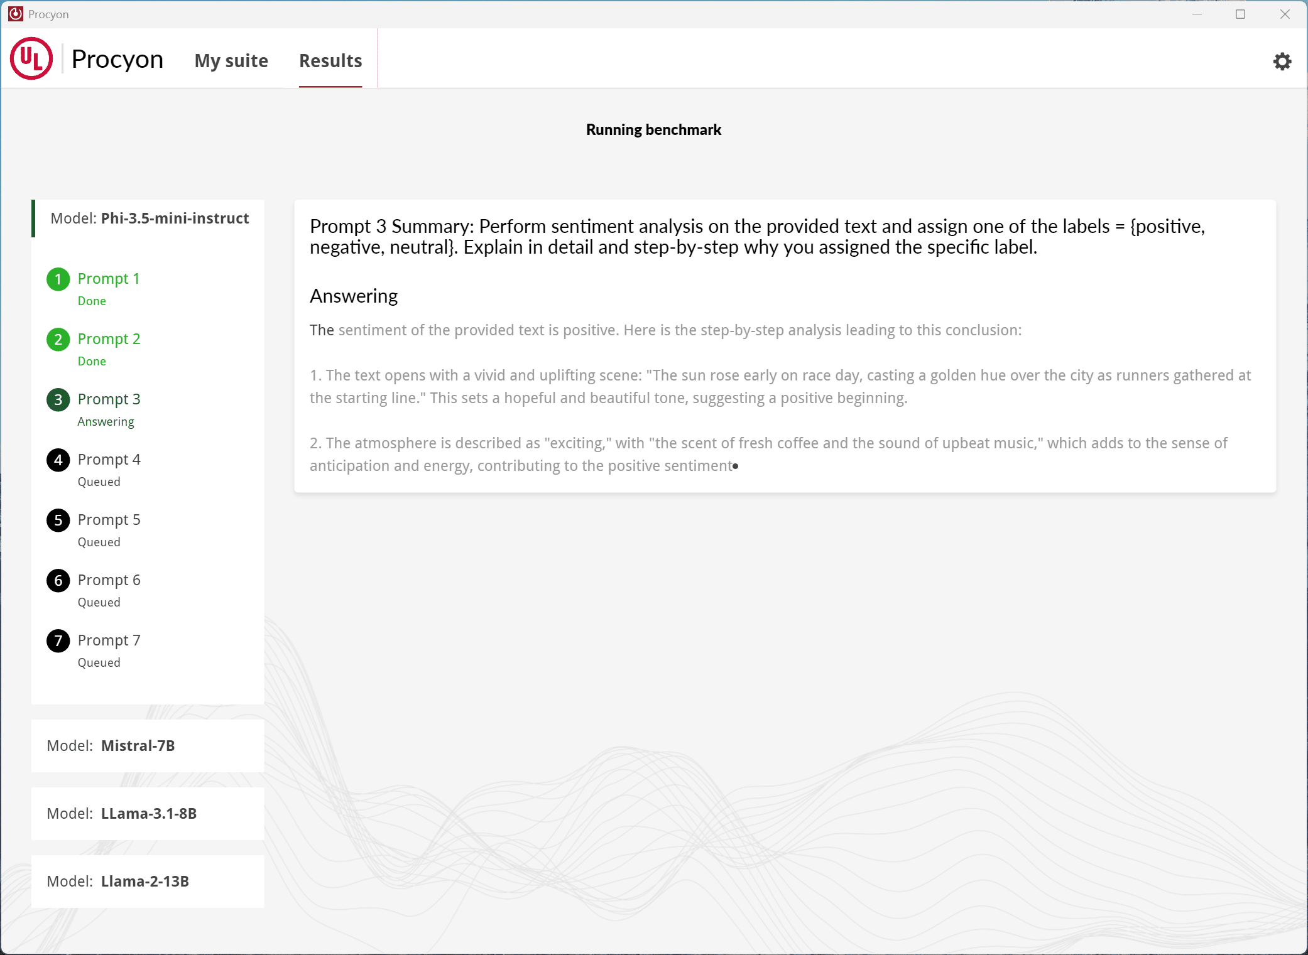Open Prompt 3 label
Image resolution: width=1308 pixels, height=955 pixels.
pos(109,399)
